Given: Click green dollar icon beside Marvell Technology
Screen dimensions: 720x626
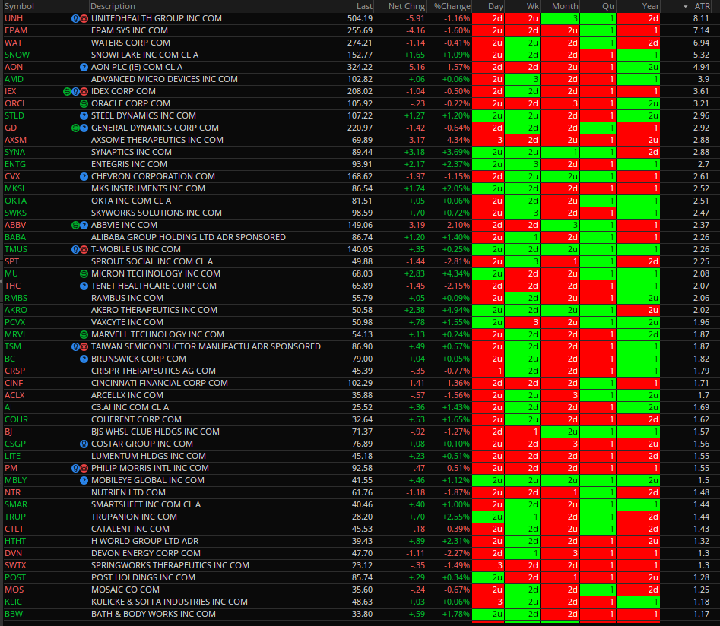Looking at the screenshot, I should click(x=84, y=335).
